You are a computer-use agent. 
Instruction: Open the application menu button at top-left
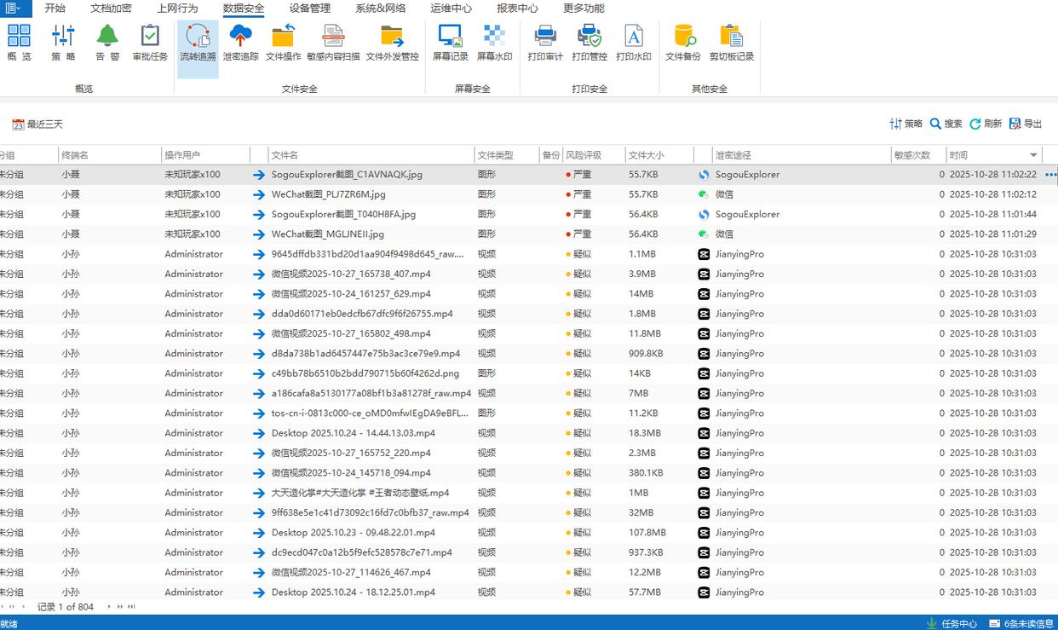[x=14, y=9]
